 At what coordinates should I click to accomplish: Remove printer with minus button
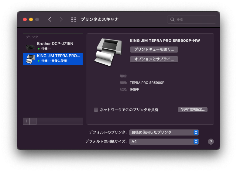click(x=33, y=121)
